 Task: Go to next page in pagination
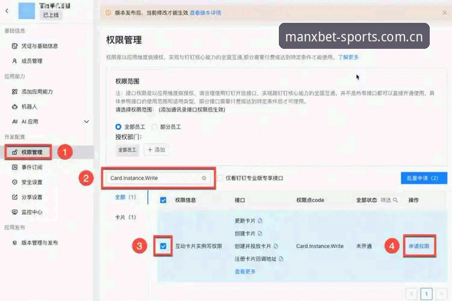pos(441,294)
